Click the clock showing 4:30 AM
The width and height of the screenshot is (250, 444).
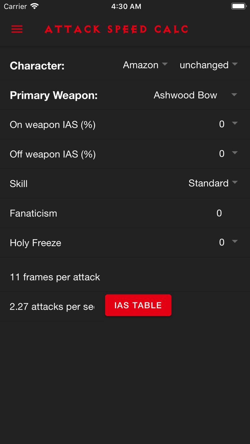[x=126, y=6]
